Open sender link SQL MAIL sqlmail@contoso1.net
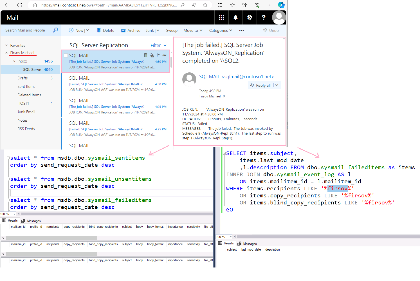 (x=237, y=77)
